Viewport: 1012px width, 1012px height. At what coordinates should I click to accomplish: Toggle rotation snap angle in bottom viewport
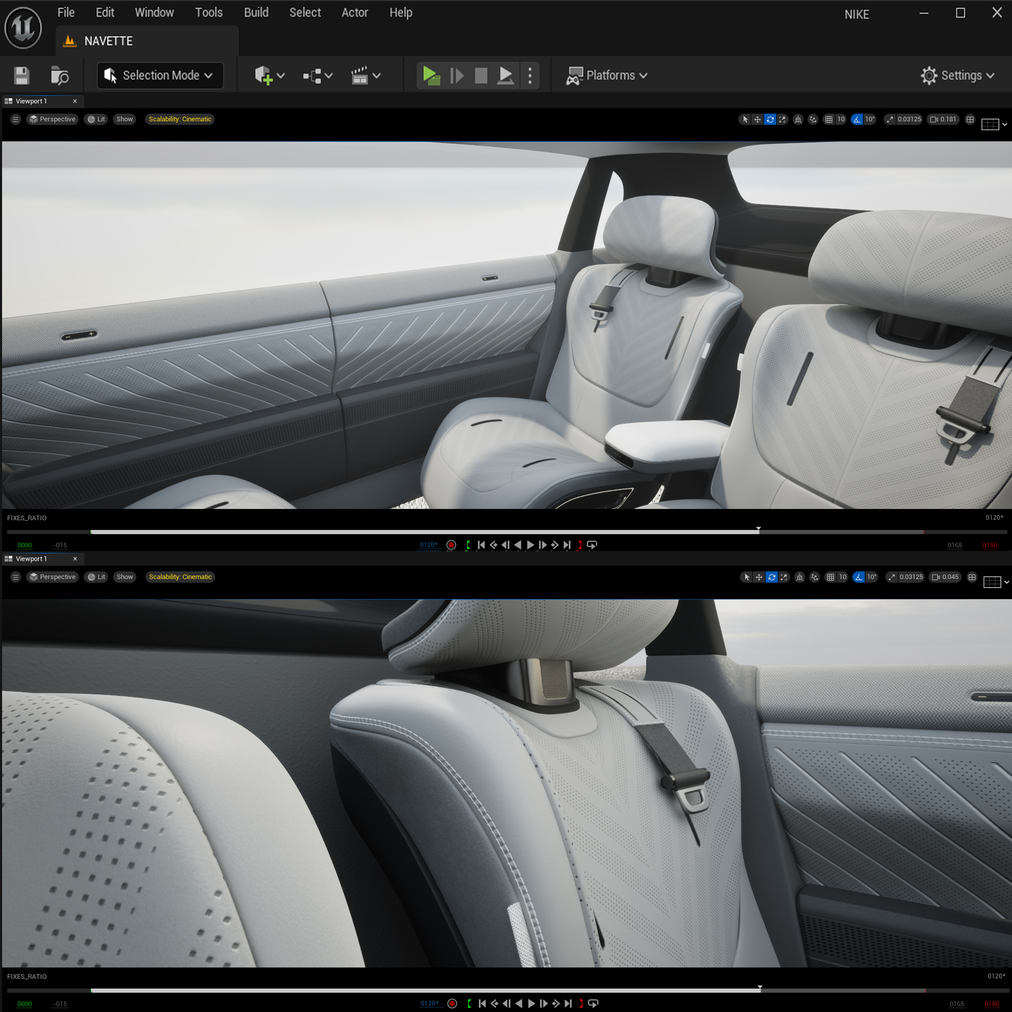pos(859,577)
